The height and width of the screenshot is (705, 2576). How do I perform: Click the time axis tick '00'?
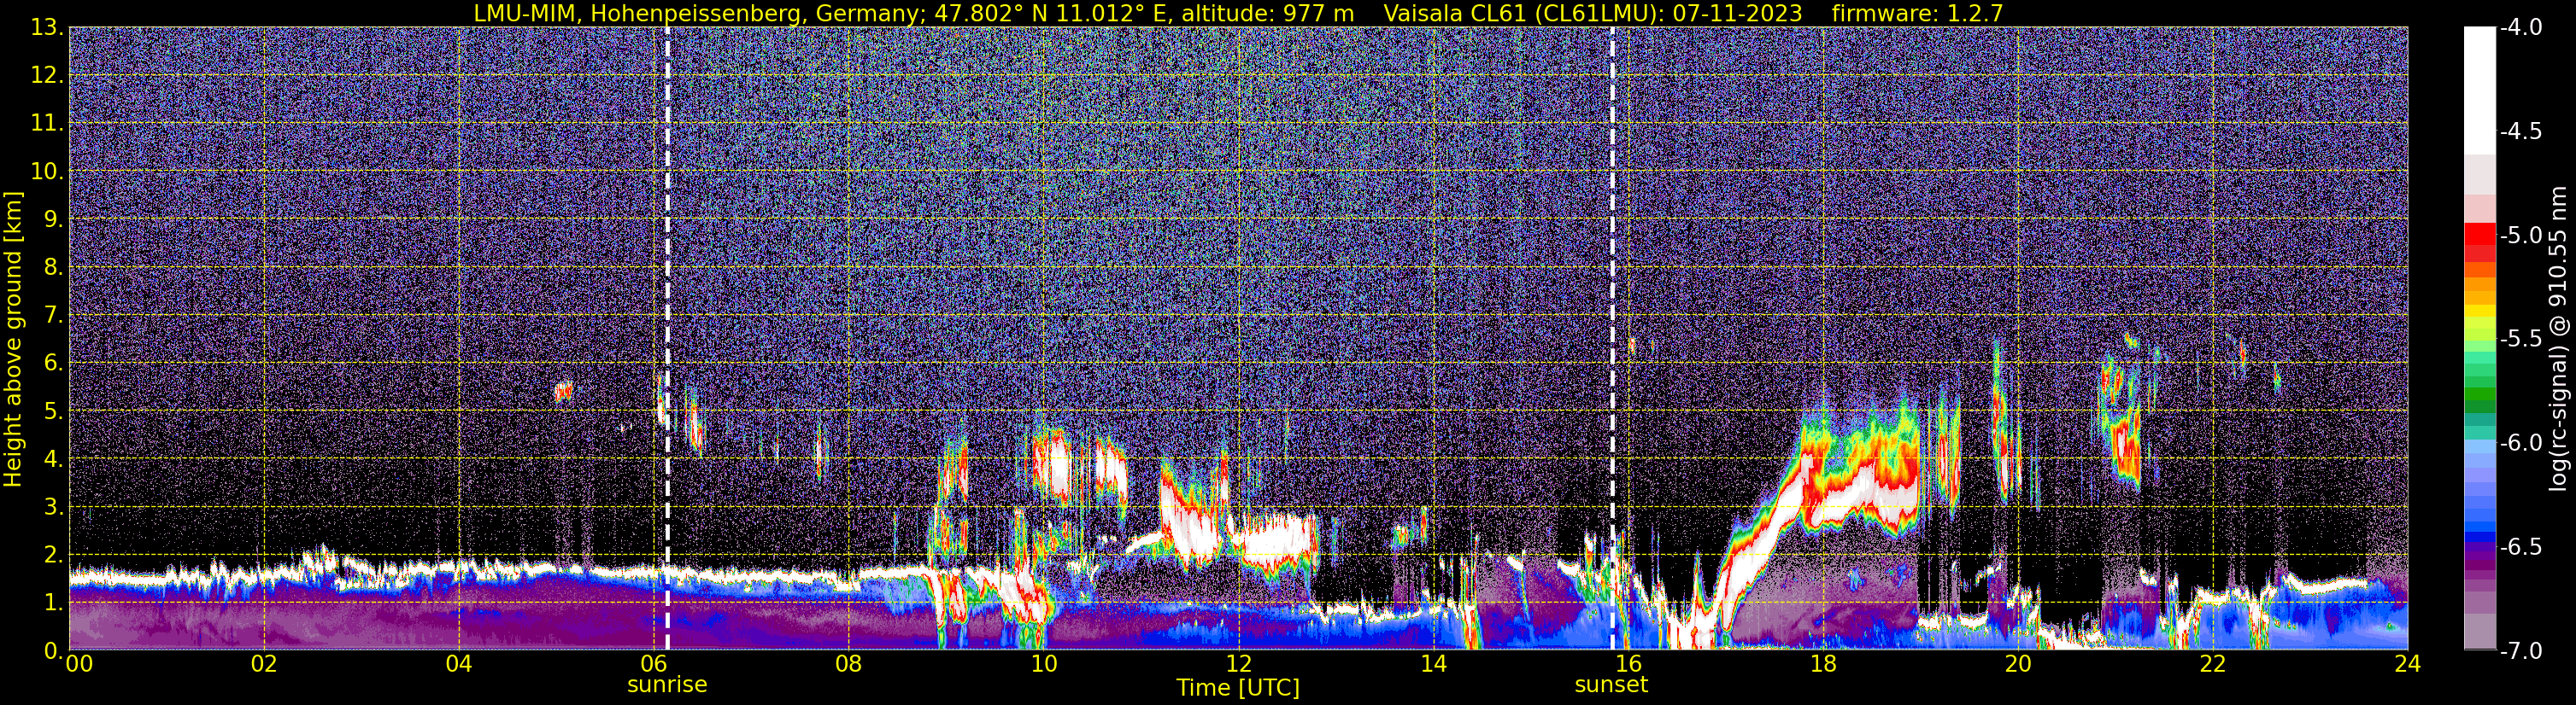click(x=78, y=665)
